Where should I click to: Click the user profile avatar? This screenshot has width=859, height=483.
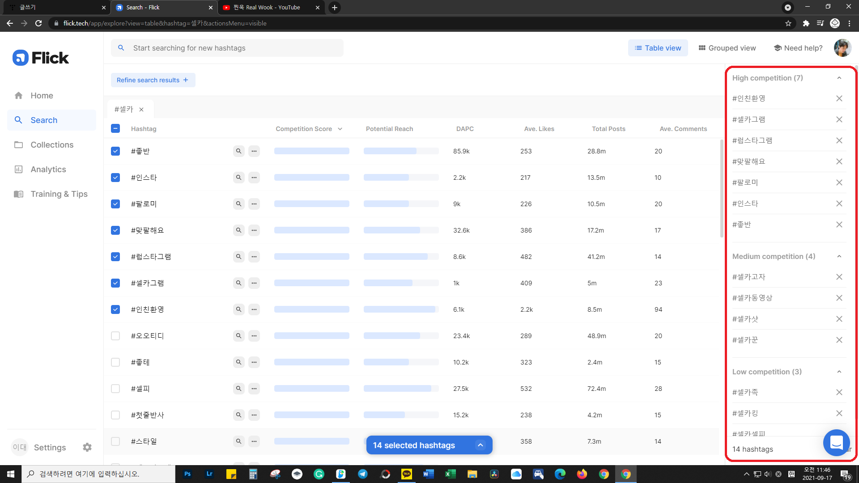click(x=842, y=48)
